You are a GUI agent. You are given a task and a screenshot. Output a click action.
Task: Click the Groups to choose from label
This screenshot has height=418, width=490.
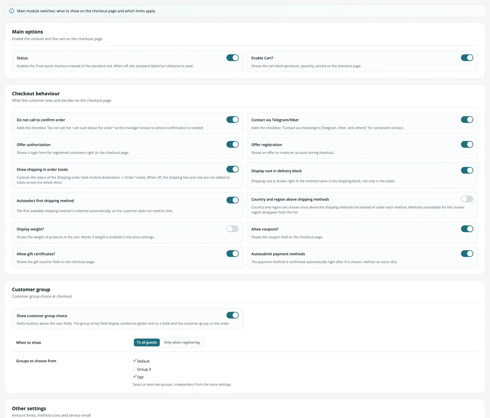point(36,361)
